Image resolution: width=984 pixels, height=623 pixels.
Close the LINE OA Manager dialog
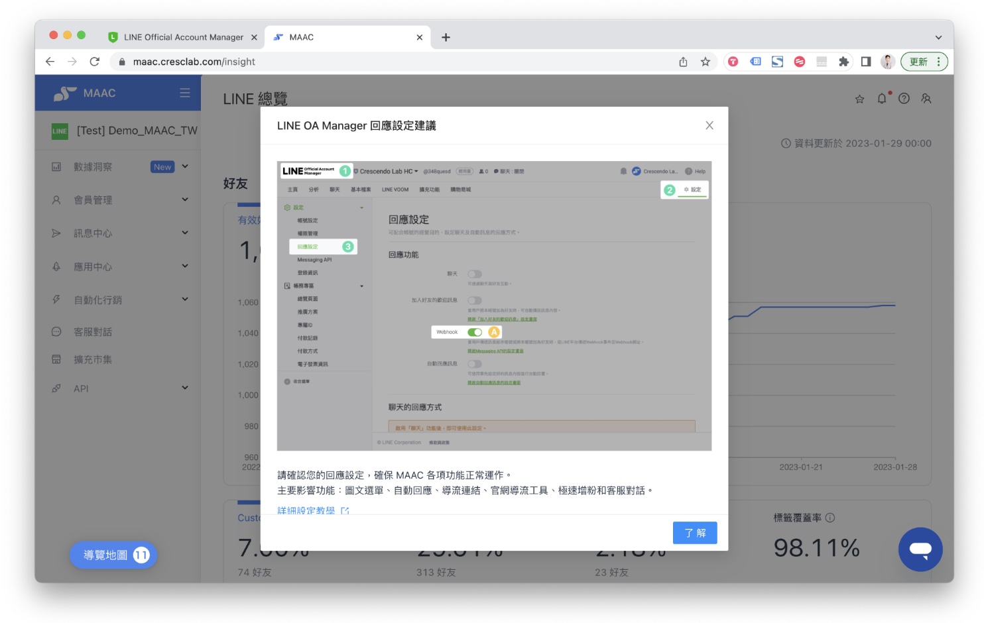(709, 125)
